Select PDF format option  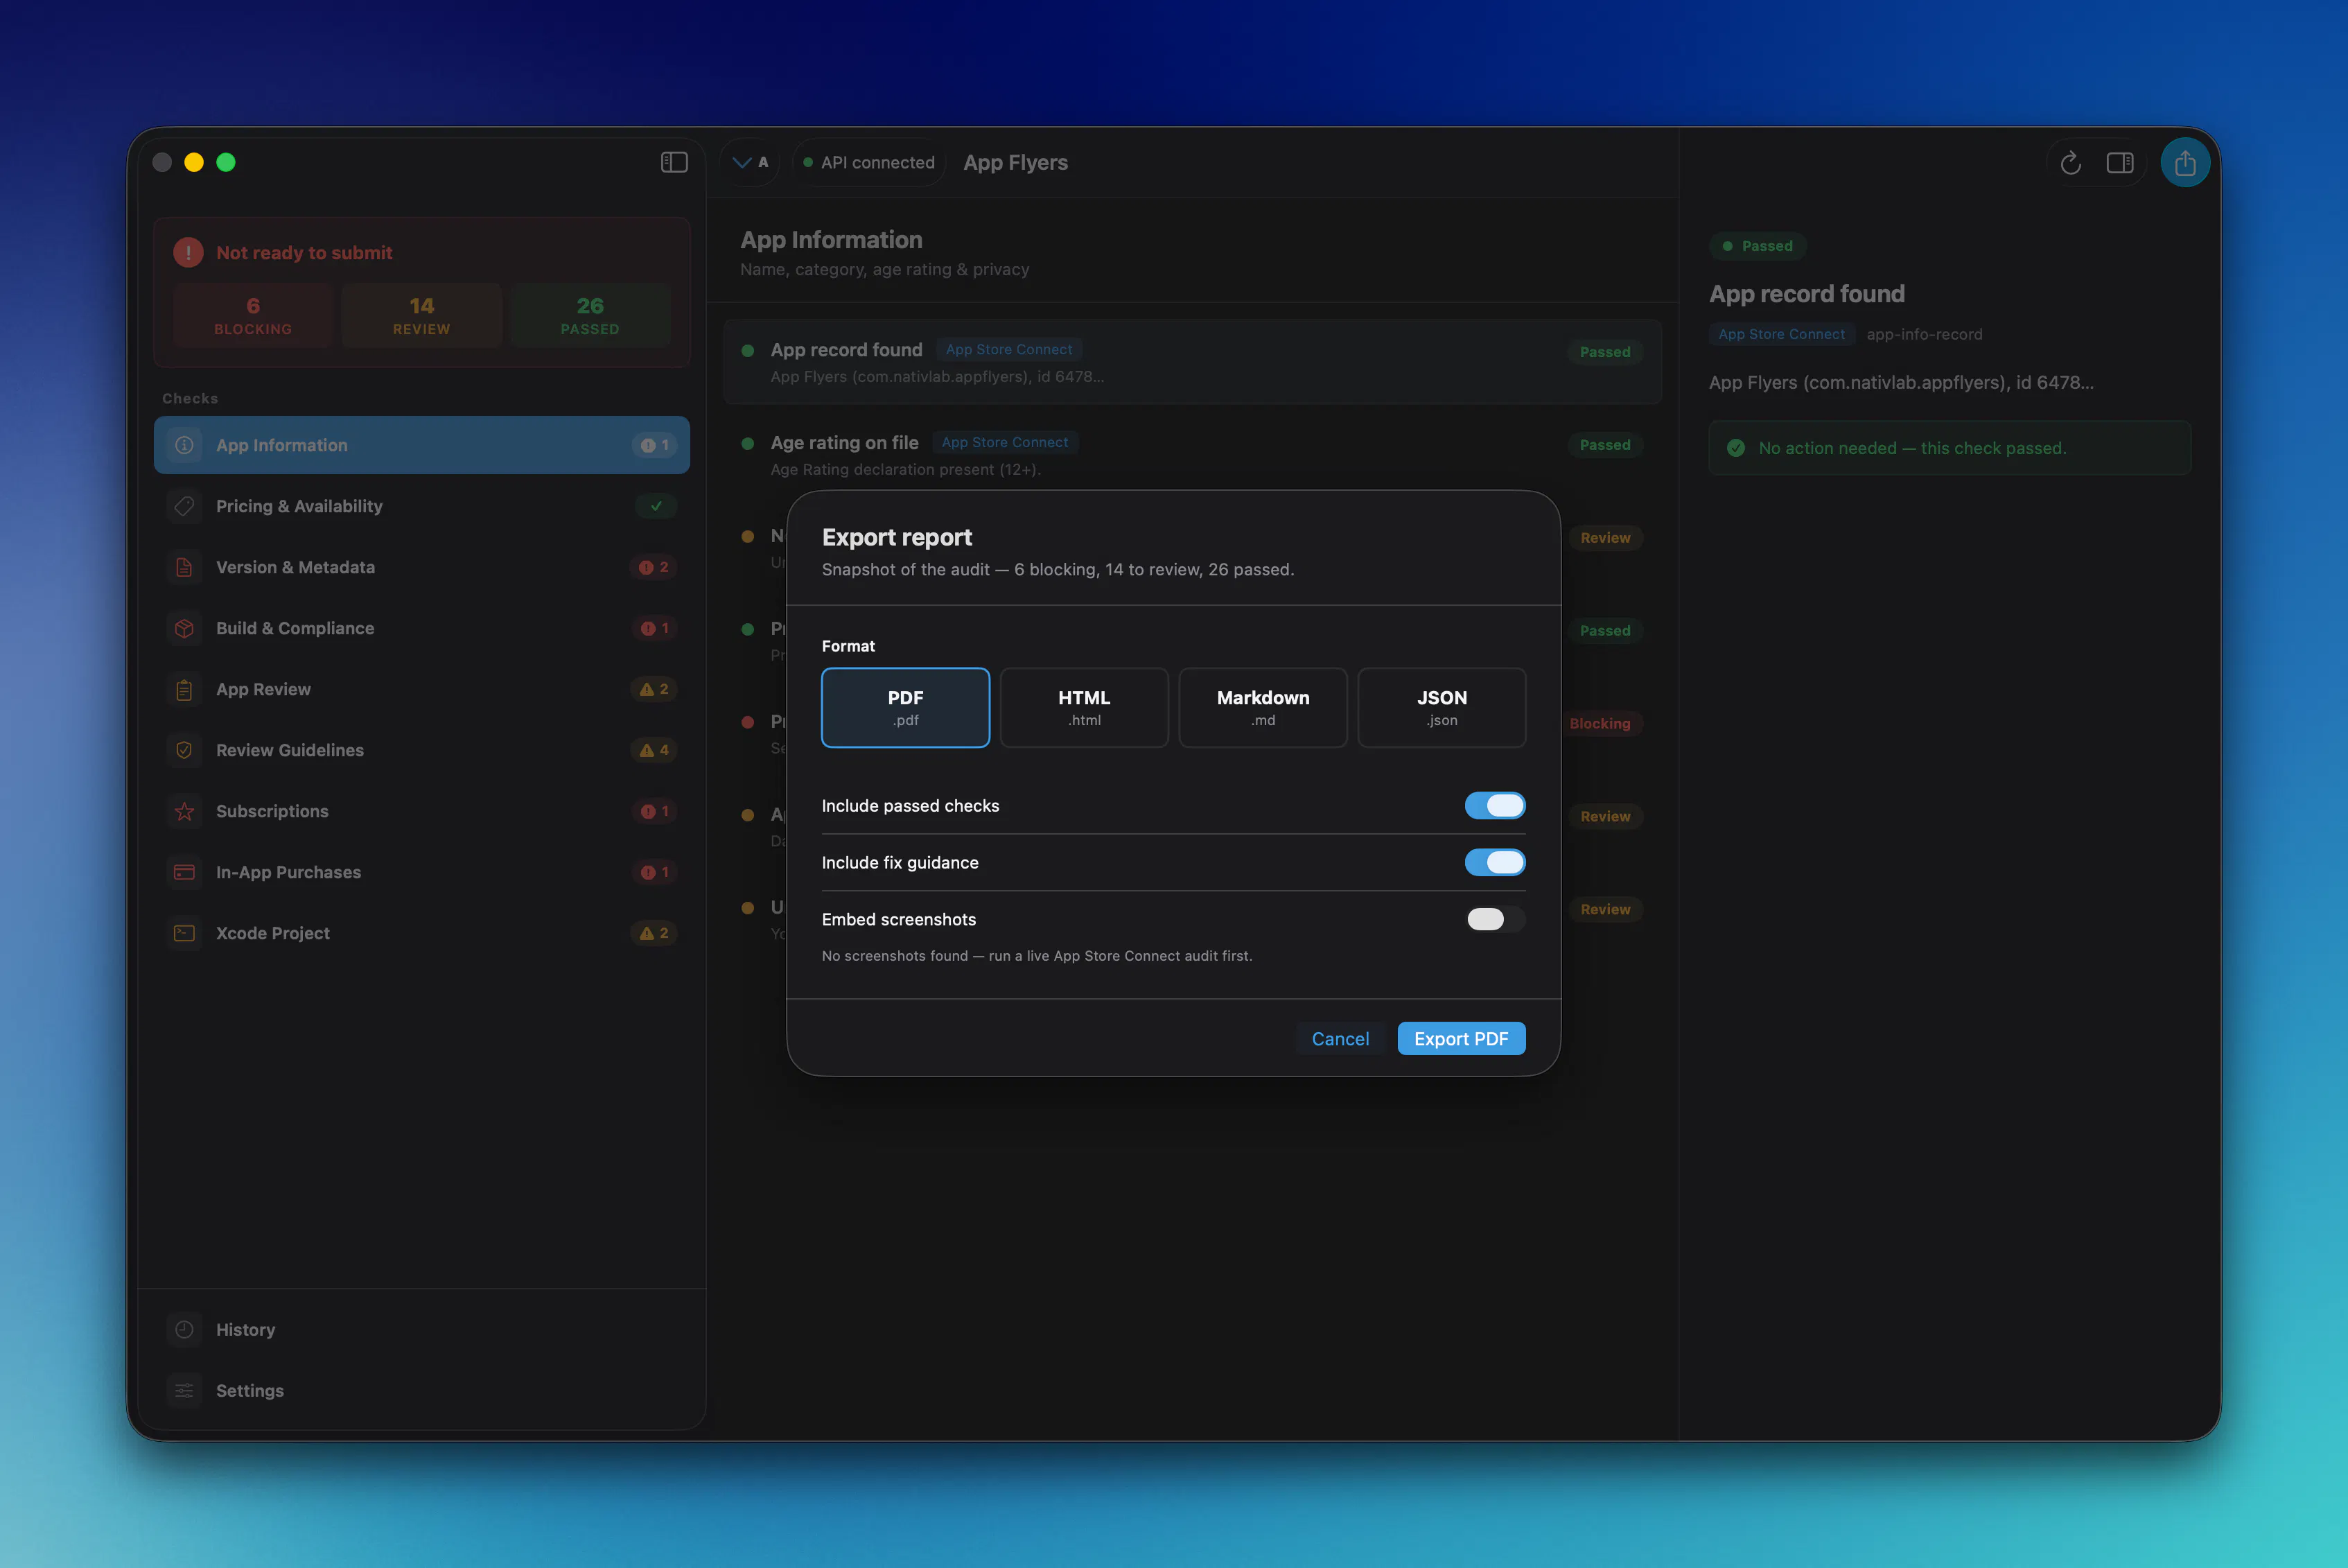904,707
